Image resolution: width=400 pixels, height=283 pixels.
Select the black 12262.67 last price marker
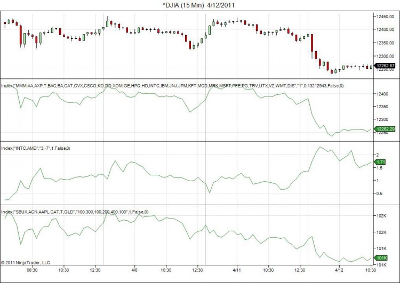pyautogui.click(x=385, y=66)
